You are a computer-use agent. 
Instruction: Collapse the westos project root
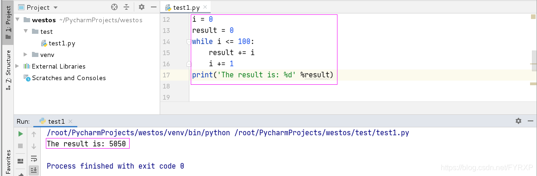pyautogui.click(x=18, y=20)
